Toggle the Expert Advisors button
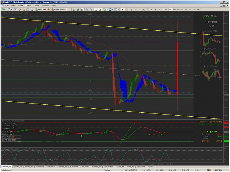 (58, 10)
